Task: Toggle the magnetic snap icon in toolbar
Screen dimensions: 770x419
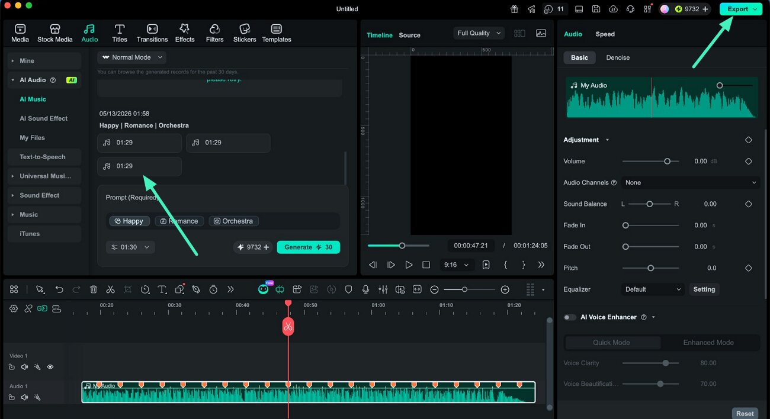Action: [x=280, y=289]
